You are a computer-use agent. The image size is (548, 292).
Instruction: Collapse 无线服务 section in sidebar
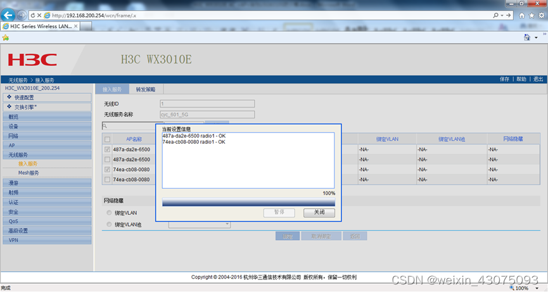[47, 155]
